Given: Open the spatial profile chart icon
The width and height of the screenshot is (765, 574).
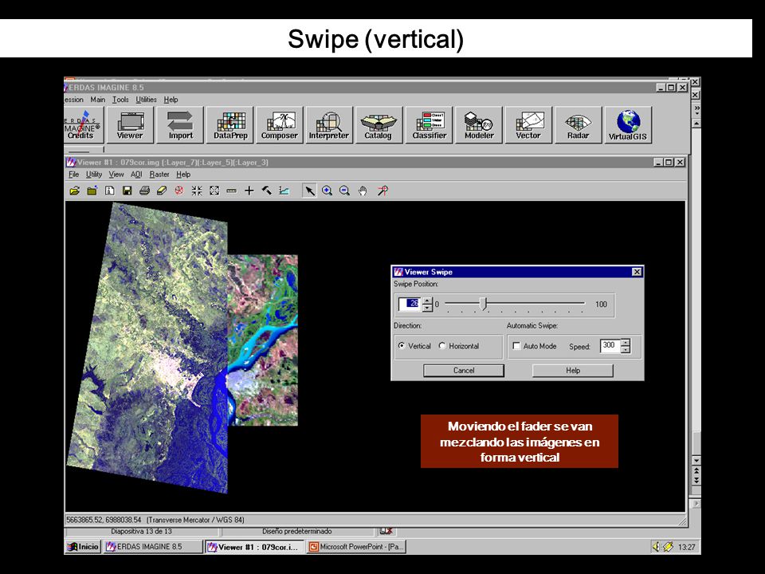Looking at the screenshot, I should 284,191.
